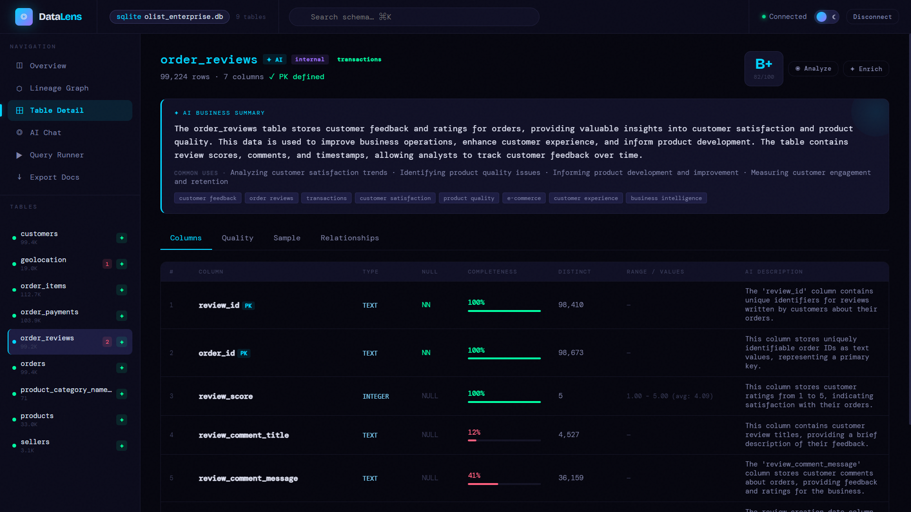The width and height of the screenshot is (911, 512).
Task: Click the sparkle icon beside order_items table
Action: (x=122, y=290)
